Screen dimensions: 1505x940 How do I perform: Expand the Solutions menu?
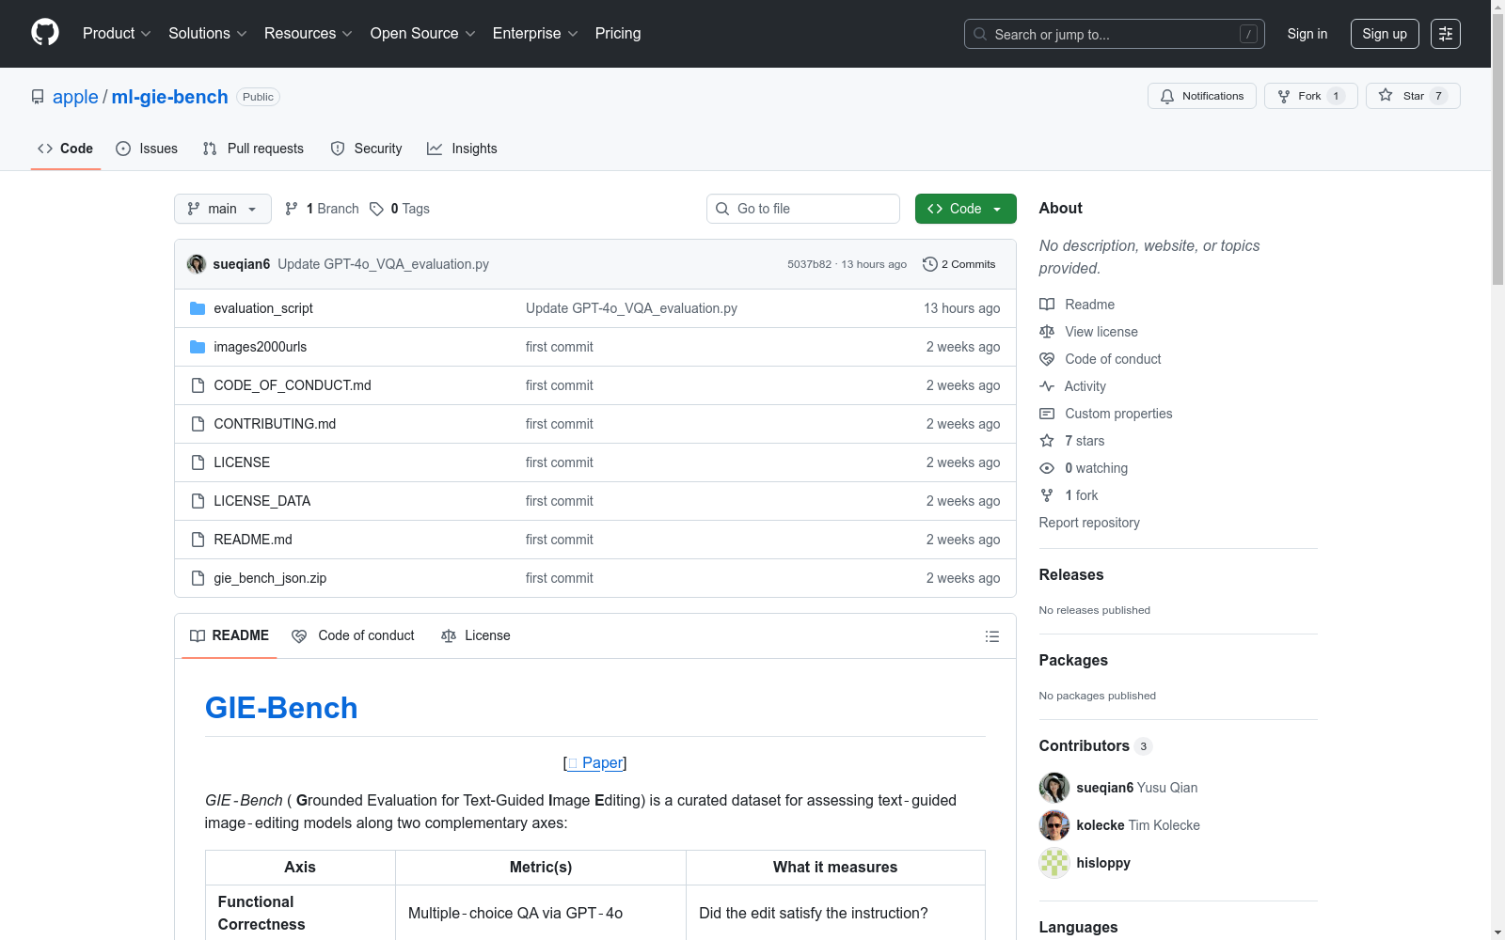coord(207,34)
